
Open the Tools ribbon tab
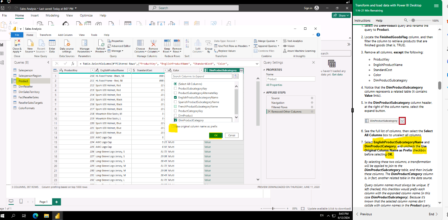[x=94, y=35]
